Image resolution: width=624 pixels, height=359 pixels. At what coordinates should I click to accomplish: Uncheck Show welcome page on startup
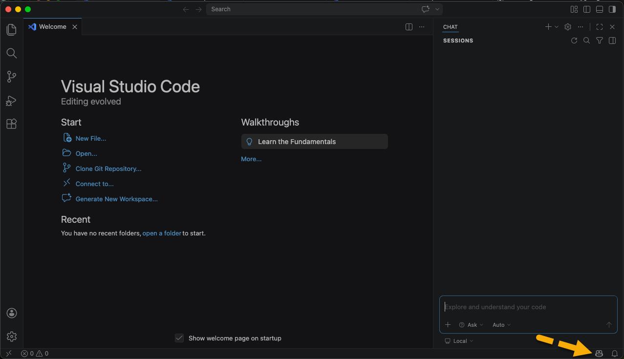coord(179,338)
